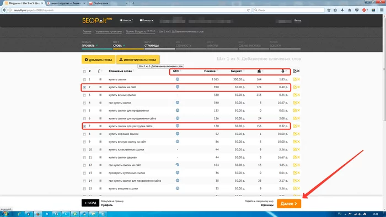386x217 pixels.
Task: Check the checkbox for keyword row 4
Action: [x=84, y=103]
